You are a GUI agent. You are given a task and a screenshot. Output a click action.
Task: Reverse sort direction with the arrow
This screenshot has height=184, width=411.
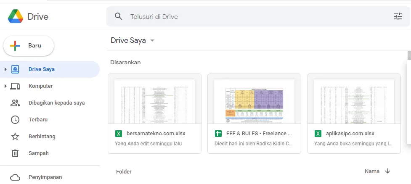coord(387,171)
